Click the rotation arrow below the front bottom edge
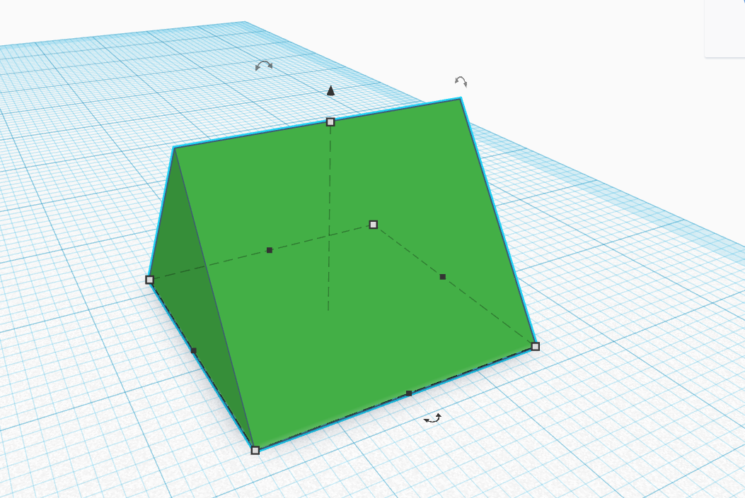The image size is (745, 498). point(433,418)
